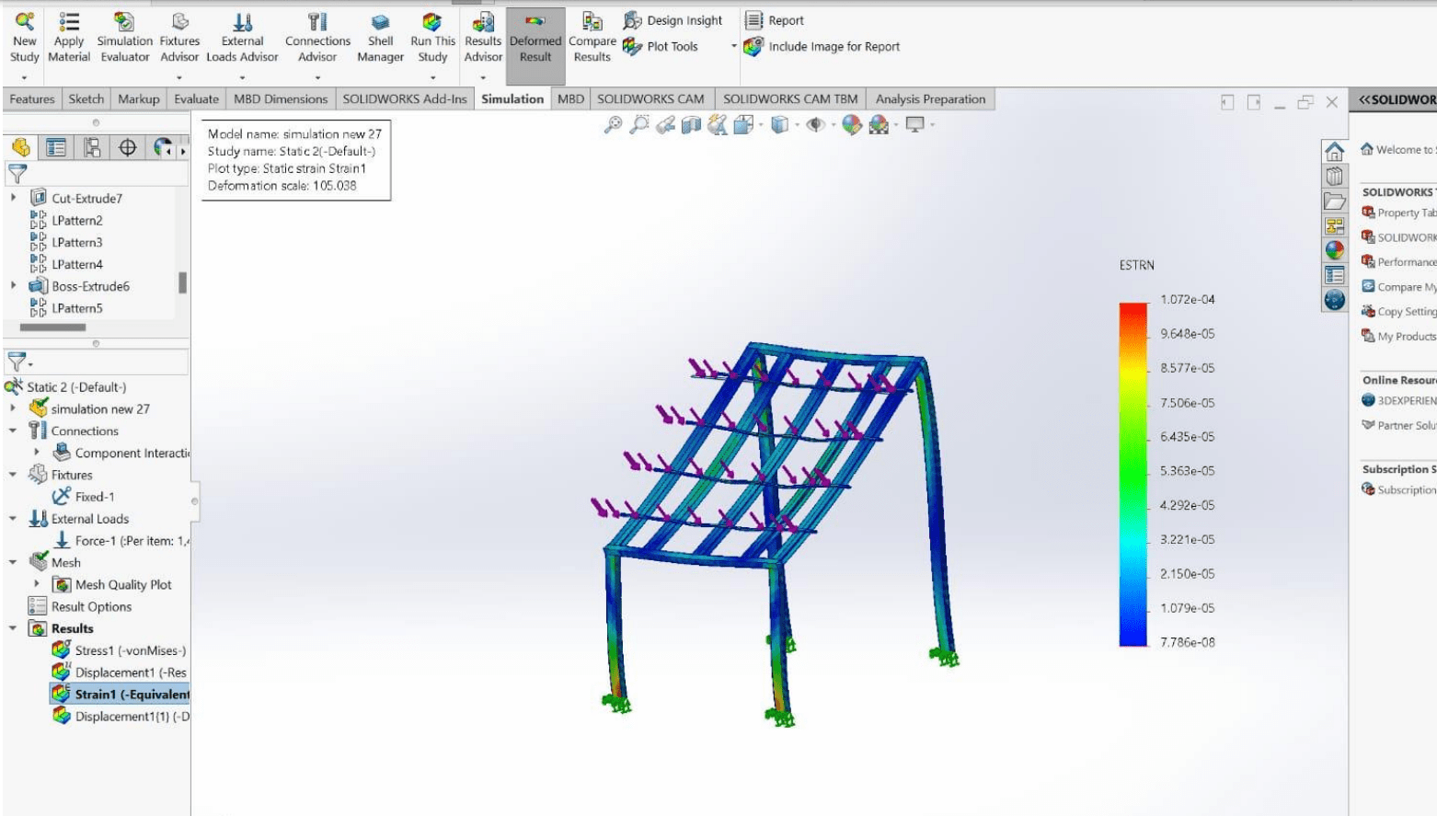
Task: Open the Results Advisor dropdown arrow
Action: click(x=483, y=77)
